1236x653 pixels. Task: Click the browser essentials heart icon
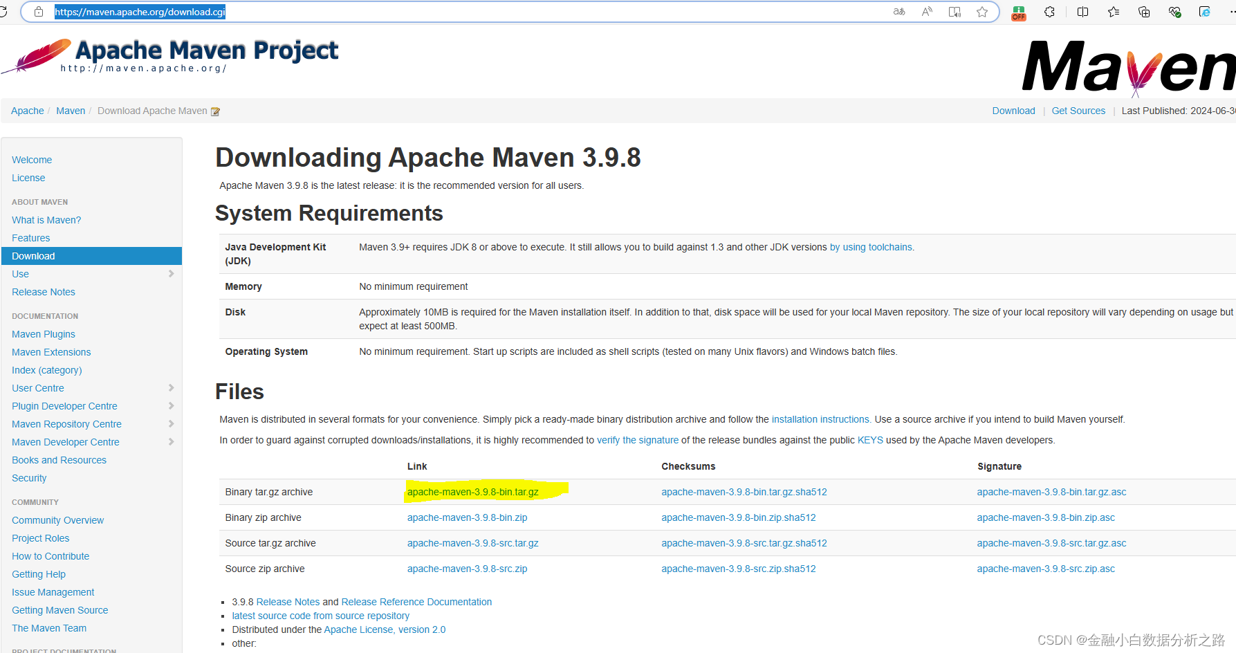(x=1174, y=12)
